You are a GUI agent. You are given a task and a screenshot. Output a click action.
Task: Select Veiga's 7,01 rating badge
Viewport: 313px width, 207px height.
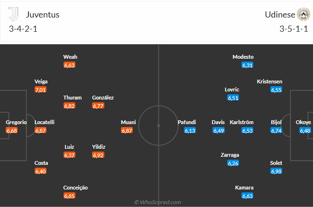coord(41,90)
